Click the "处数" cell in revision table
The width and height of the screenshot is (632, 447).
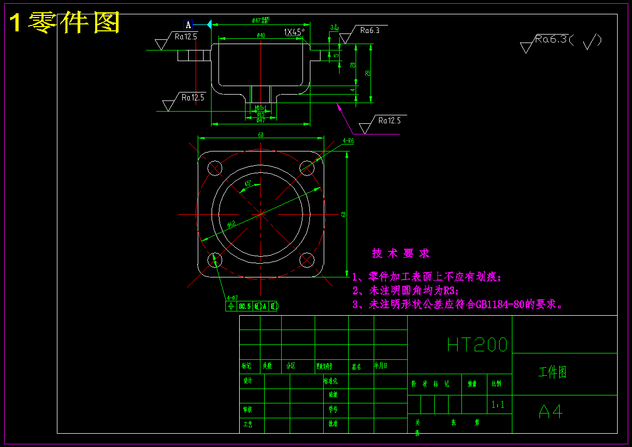(267, 366)
